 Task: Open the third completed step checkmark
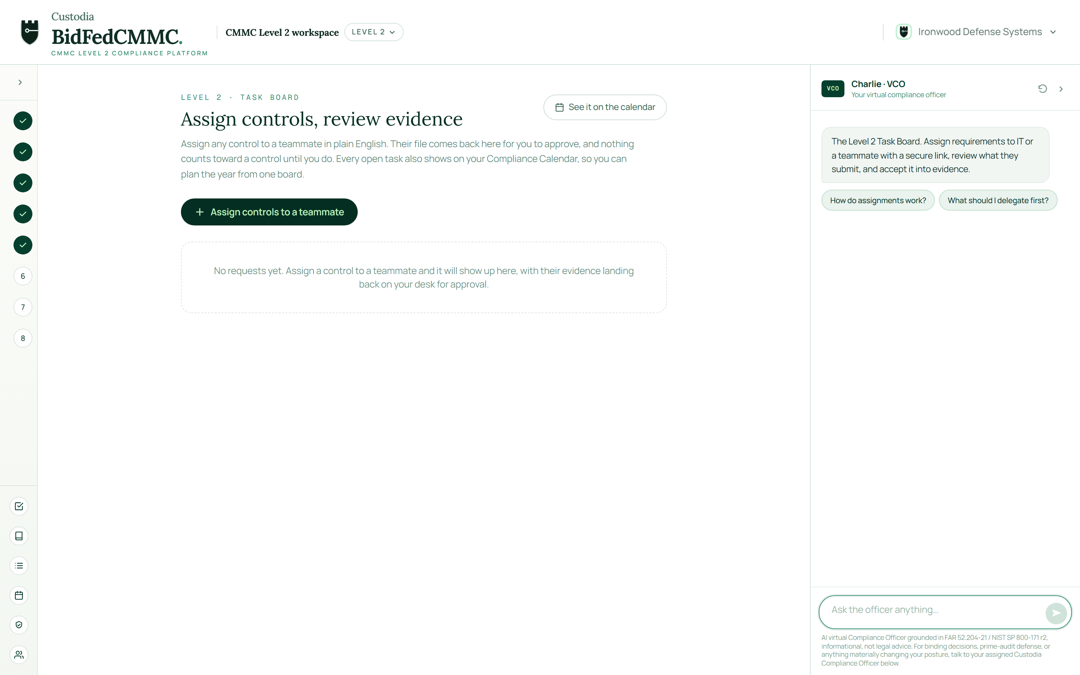[x=23, y=183]
